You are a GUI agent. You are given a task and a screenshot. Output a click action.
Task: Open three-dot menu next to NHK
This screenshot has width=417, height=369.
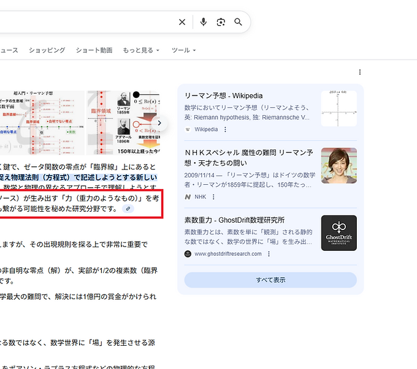click(213, 196)
